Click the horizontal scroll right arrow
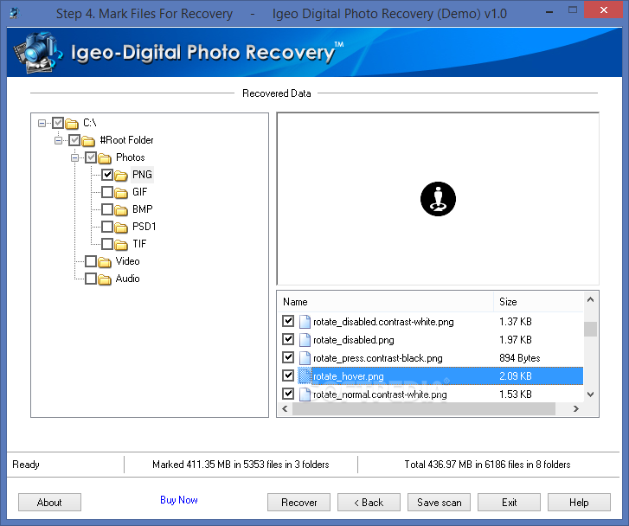 (x=576, y=409)
